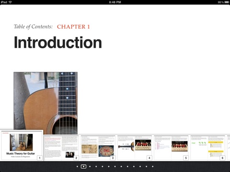The image size is (230, 172).
Task: Open page 5 thumbnail with piano keys
Action: point(171,148)
